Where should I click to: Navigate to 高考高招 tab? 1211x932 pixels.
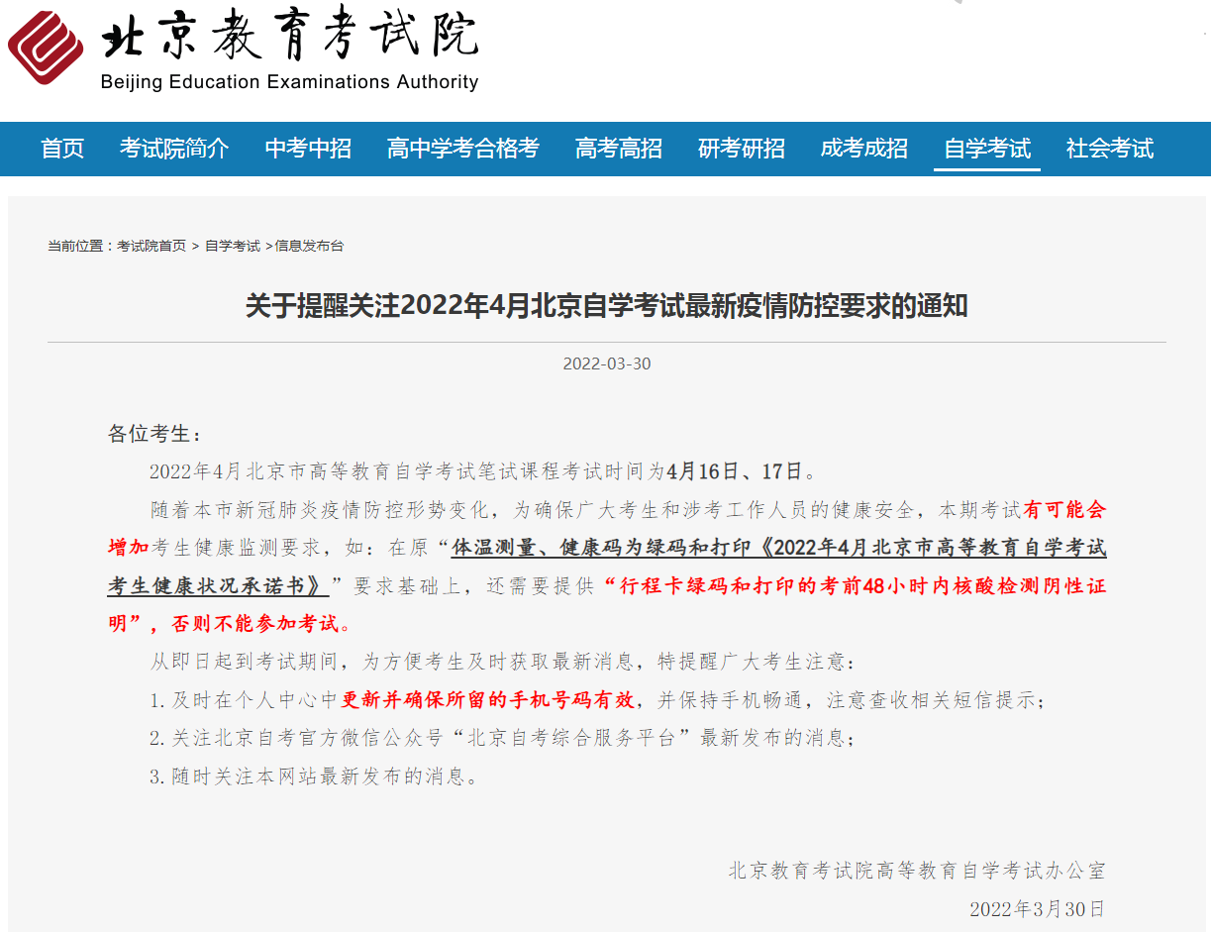[618, 149]
